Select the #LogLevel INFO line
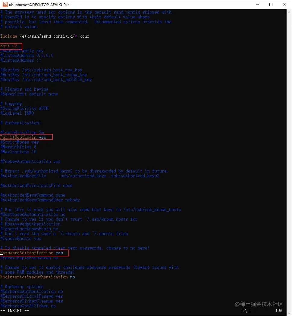Viewport: 292px width, 316px height. 16,113
